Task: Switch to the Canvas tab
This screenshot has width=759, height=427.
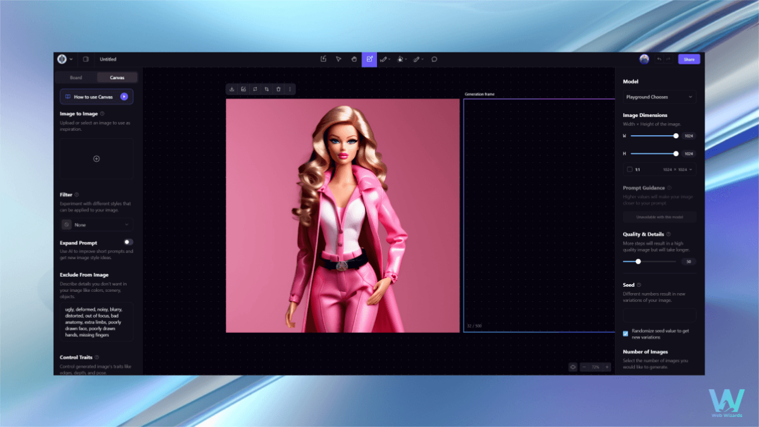Action: pyautogui.click(x=117, y=78)
